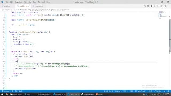Screen dimensions: 171x96
Task: Click 'hashtags: new Set(),' on line 20
Action: click(x=22, y=42)
